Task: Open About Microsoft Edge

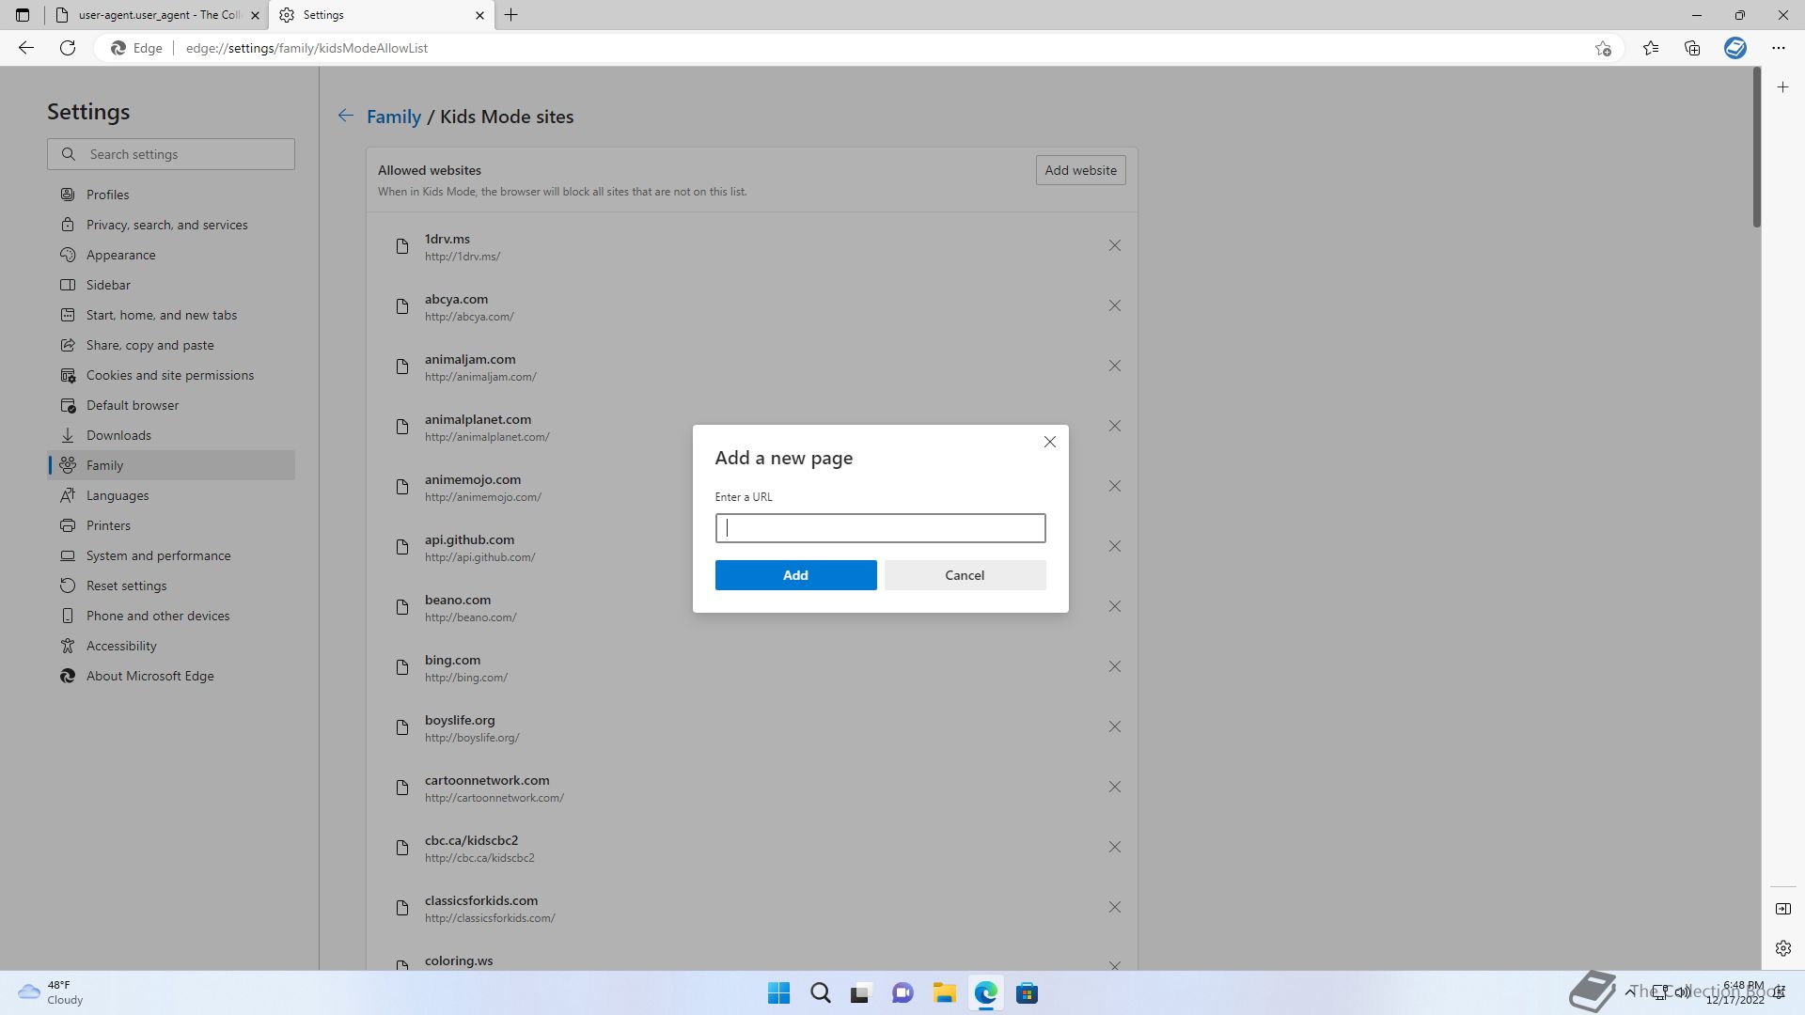Action: [x=171, y=676]
